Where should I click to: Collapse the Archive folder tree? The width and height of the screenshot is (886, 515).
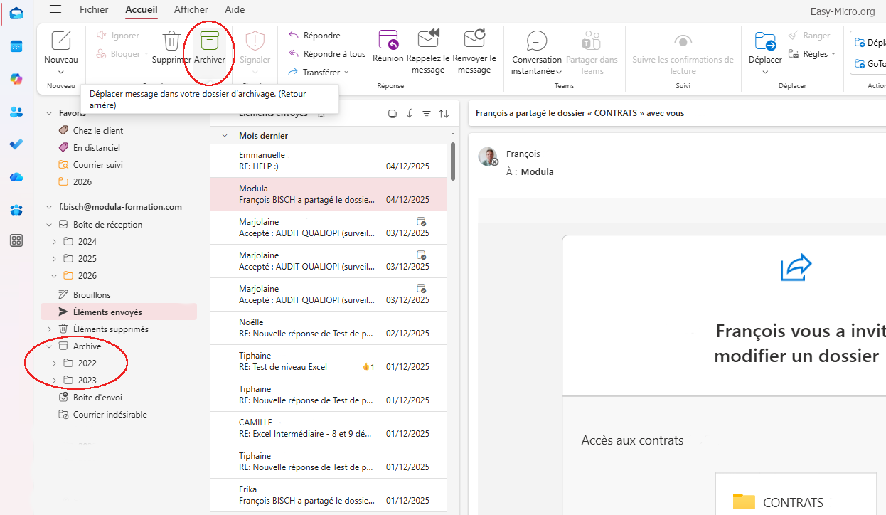click(48, 346)
